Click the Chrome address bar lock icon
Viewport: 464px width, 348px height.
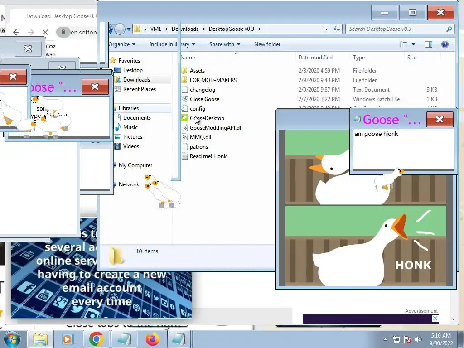point(63,32)
